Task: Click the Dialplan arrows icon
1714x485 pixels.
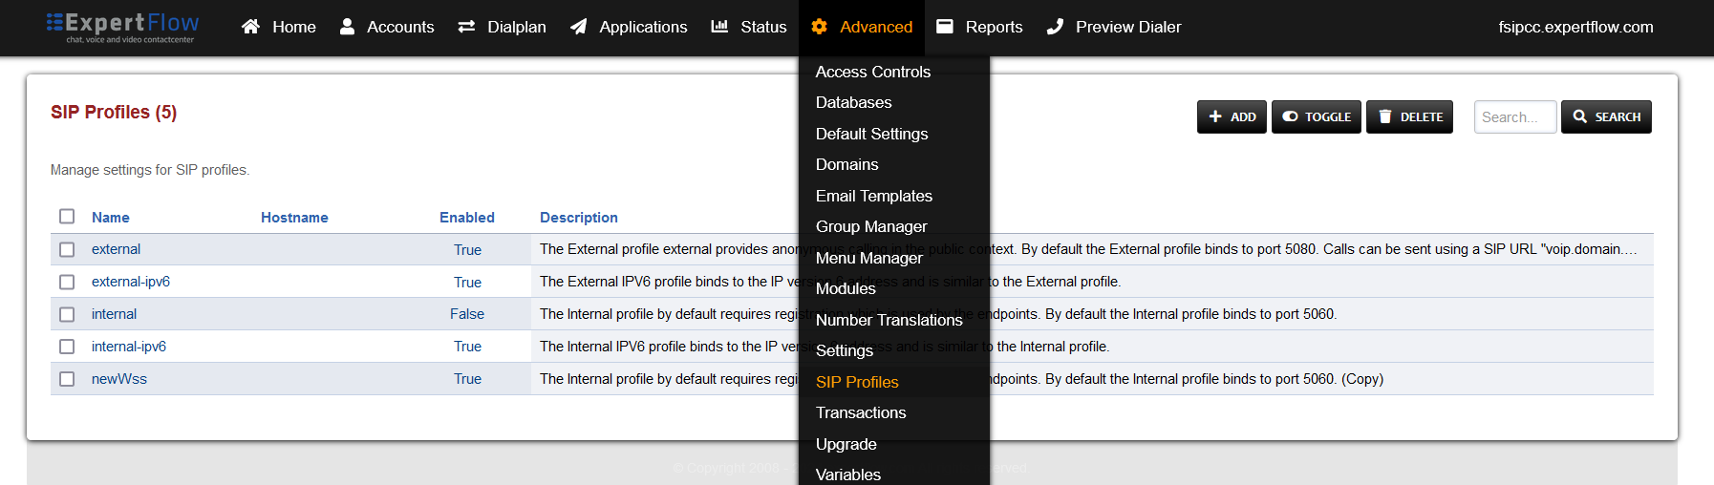Action: tap(466, 27)
